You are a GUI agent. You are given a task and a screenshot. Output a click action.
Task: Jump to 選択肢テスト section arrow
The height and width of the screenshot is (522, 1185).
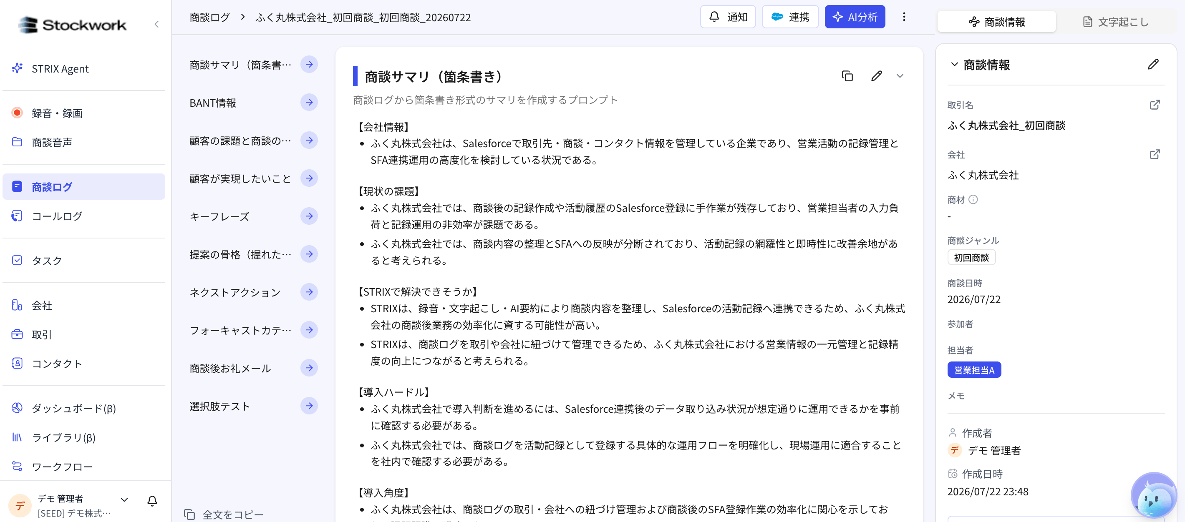coord(309,406)
